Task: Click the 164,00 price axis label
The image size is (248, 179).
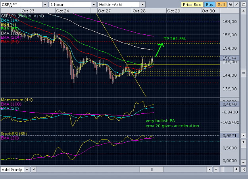Action: (x=230, y=21)
